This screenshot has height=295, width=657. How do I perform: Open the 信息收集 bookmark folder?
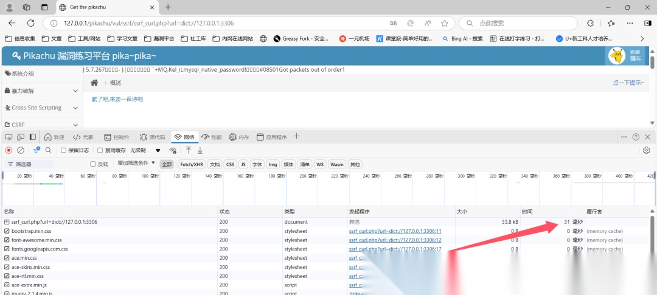pyautogui.click(x=20, y=38)
